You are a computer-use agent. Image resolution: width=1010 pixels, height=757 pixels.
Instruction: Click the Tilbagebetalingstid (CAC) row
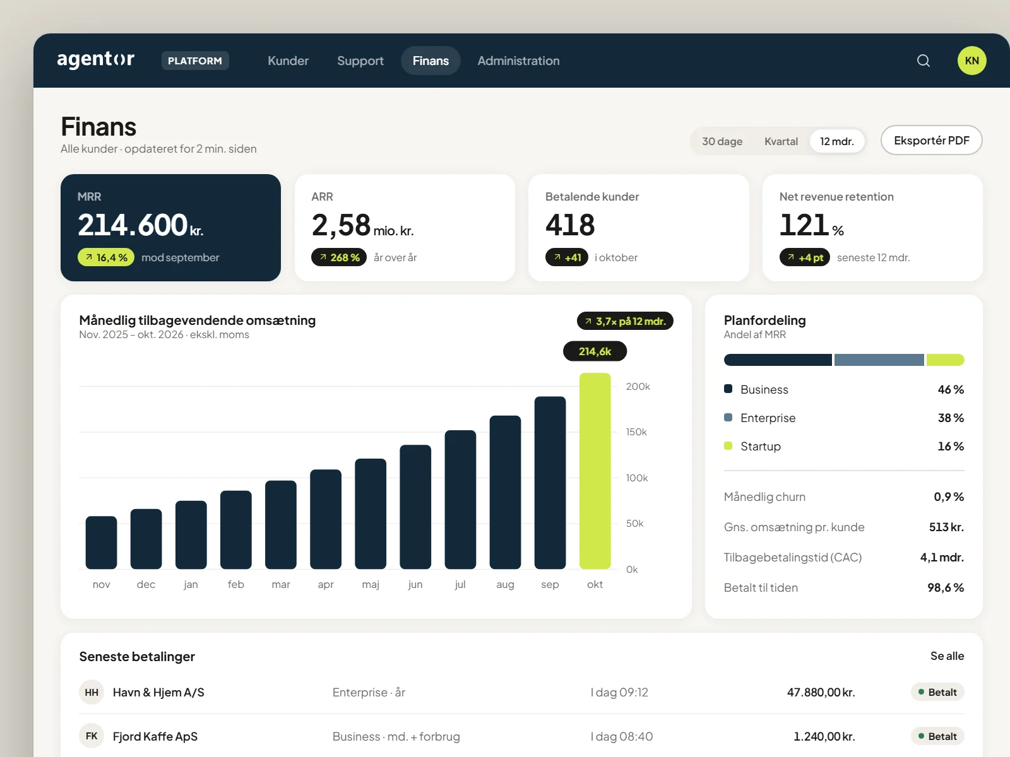click(844, 557)
